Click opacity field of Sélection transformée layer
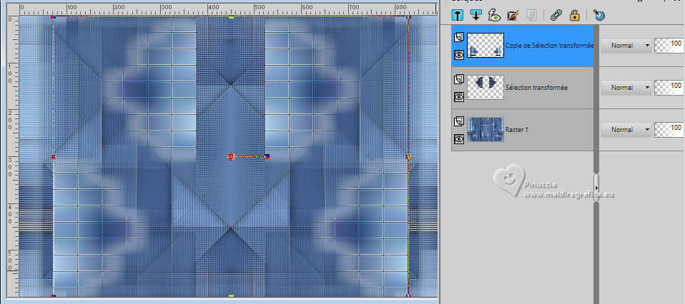 click(669, 88)
